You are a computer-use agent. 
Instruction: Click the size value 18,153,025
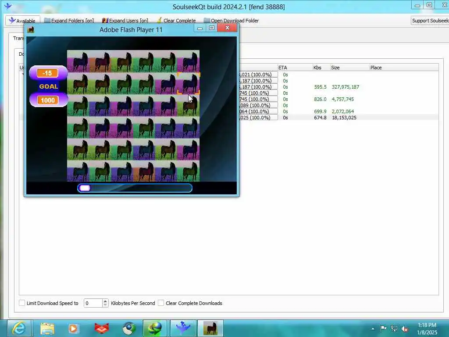(x=344, y=118)
